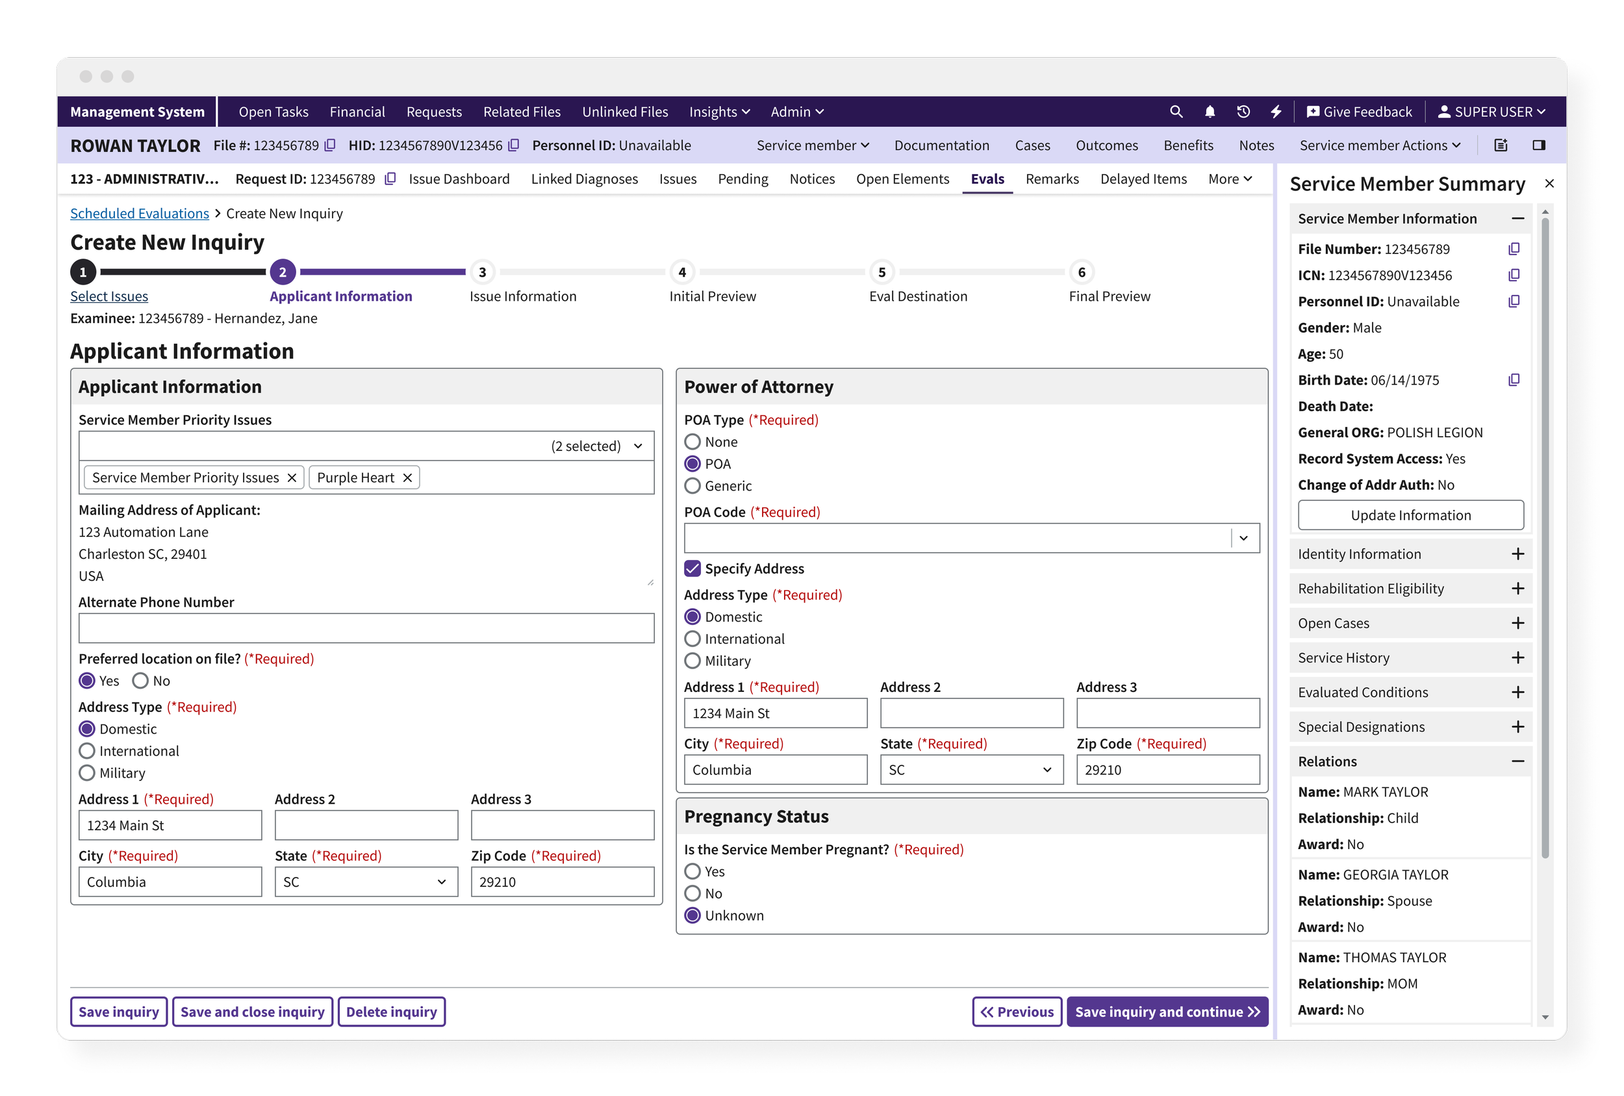Uncheck Specify Address checkbox
The width and height of the screenshot is (1624, 1096).
pos(692,569)
